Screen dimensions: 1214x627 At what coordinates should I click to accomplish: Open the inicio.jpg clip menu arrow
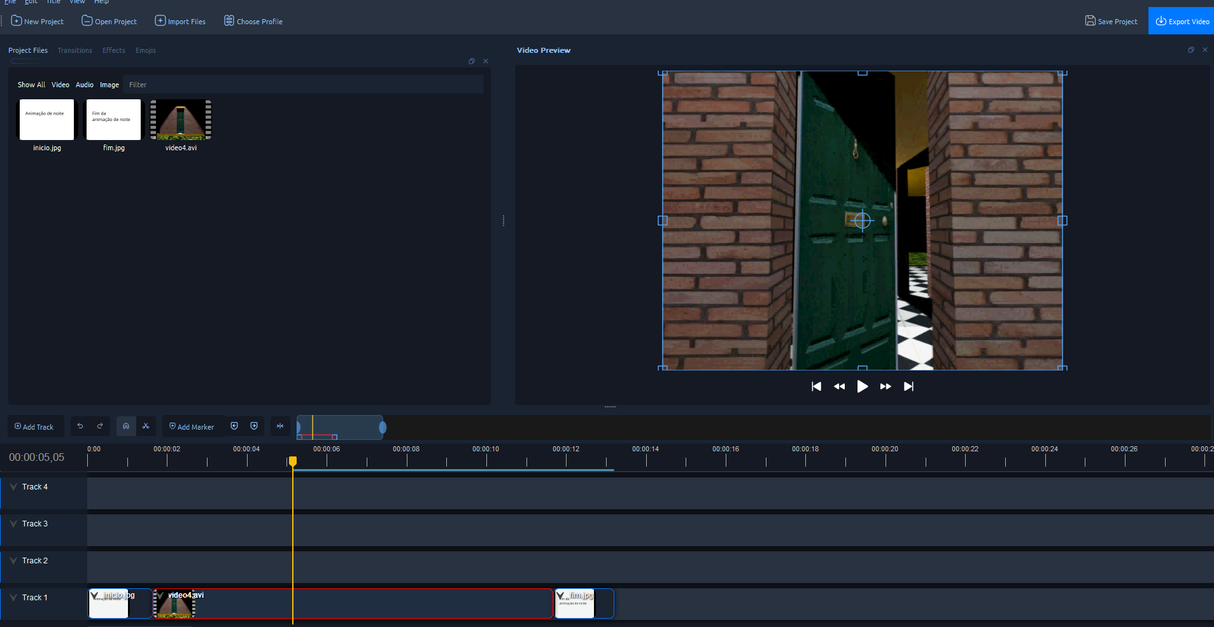[x=95, y=596]
